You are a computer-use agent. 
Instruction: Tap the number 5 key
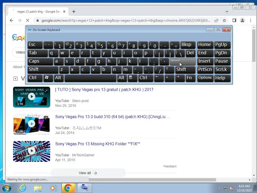click(x=101, y=45)
